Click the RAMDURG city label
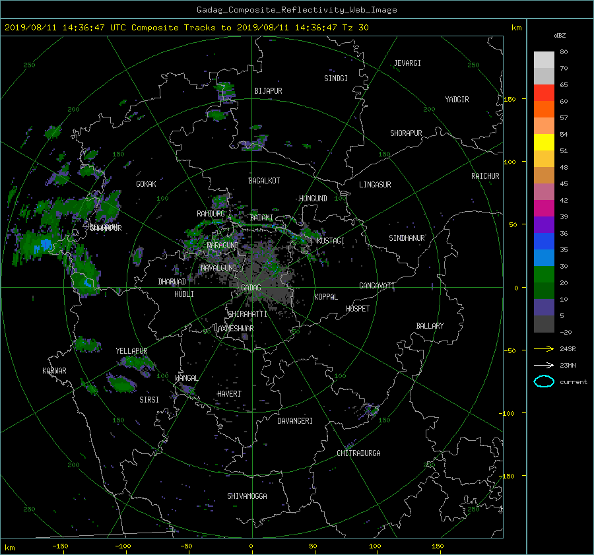The image size is (594, 555). (211, 214)
